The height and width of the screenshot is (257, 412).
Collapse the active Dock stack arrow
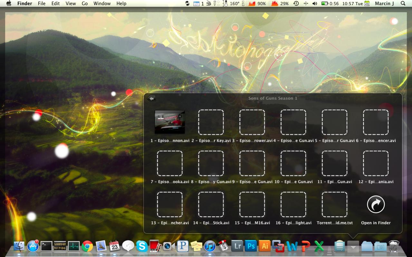click(353, 246)
